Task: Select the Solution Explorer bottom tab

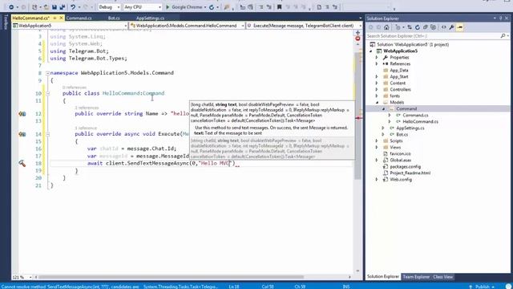Action: [x=383, y=277]
